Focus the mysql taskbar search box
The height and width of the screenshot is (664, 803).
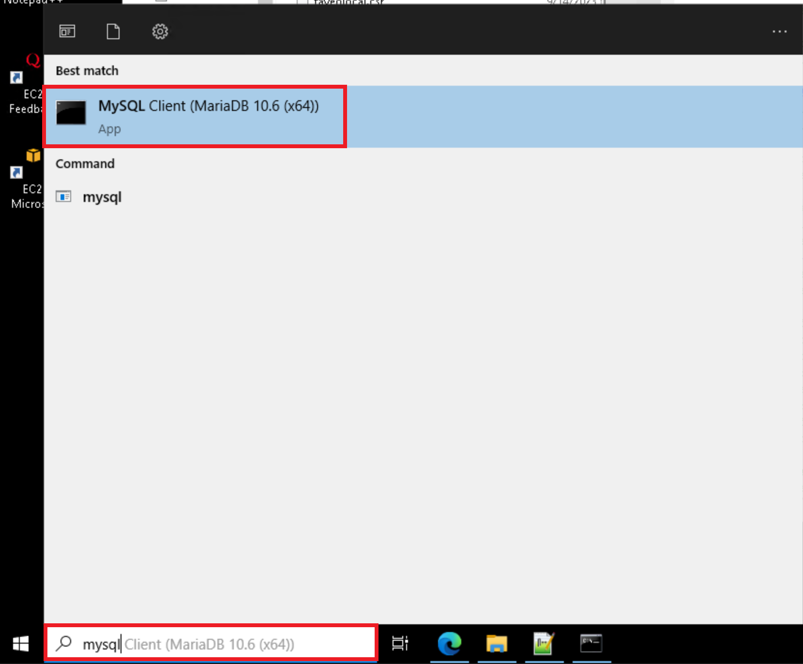point(211,644)
